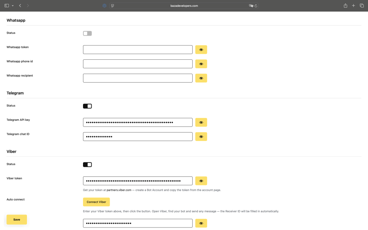Reveal the Whatsapp recipient value

[201, 78]
